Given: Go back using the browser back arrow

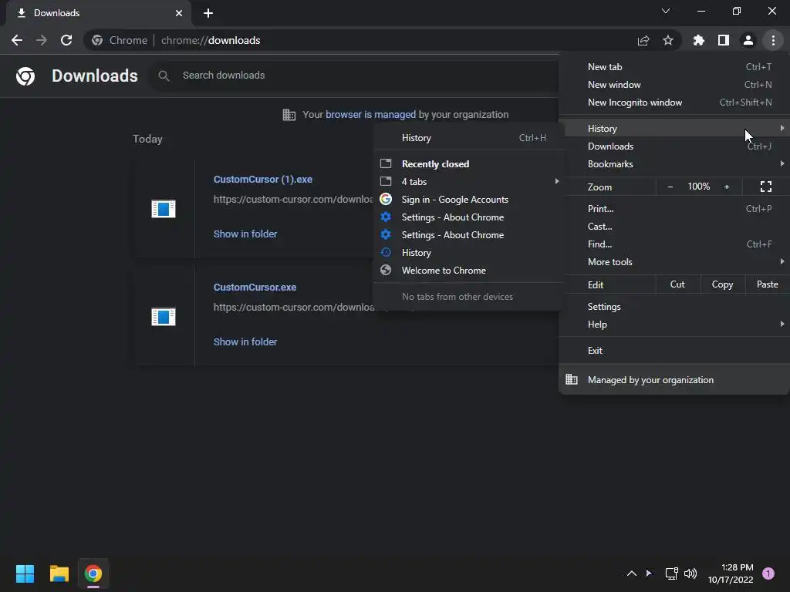Looking at the screenshot, I should pyautogui.click(x=17, y=40).
